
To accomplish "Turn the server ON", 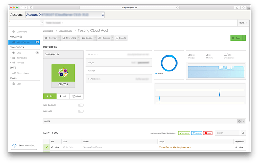I will coord(50,96).
